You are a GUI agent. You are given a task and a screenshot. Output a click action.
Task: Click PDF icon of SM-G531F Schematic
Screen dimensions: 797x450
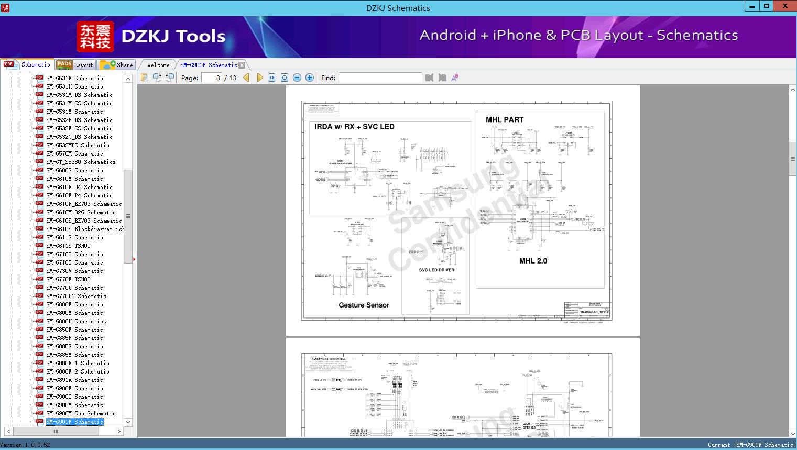click(39, 78)
